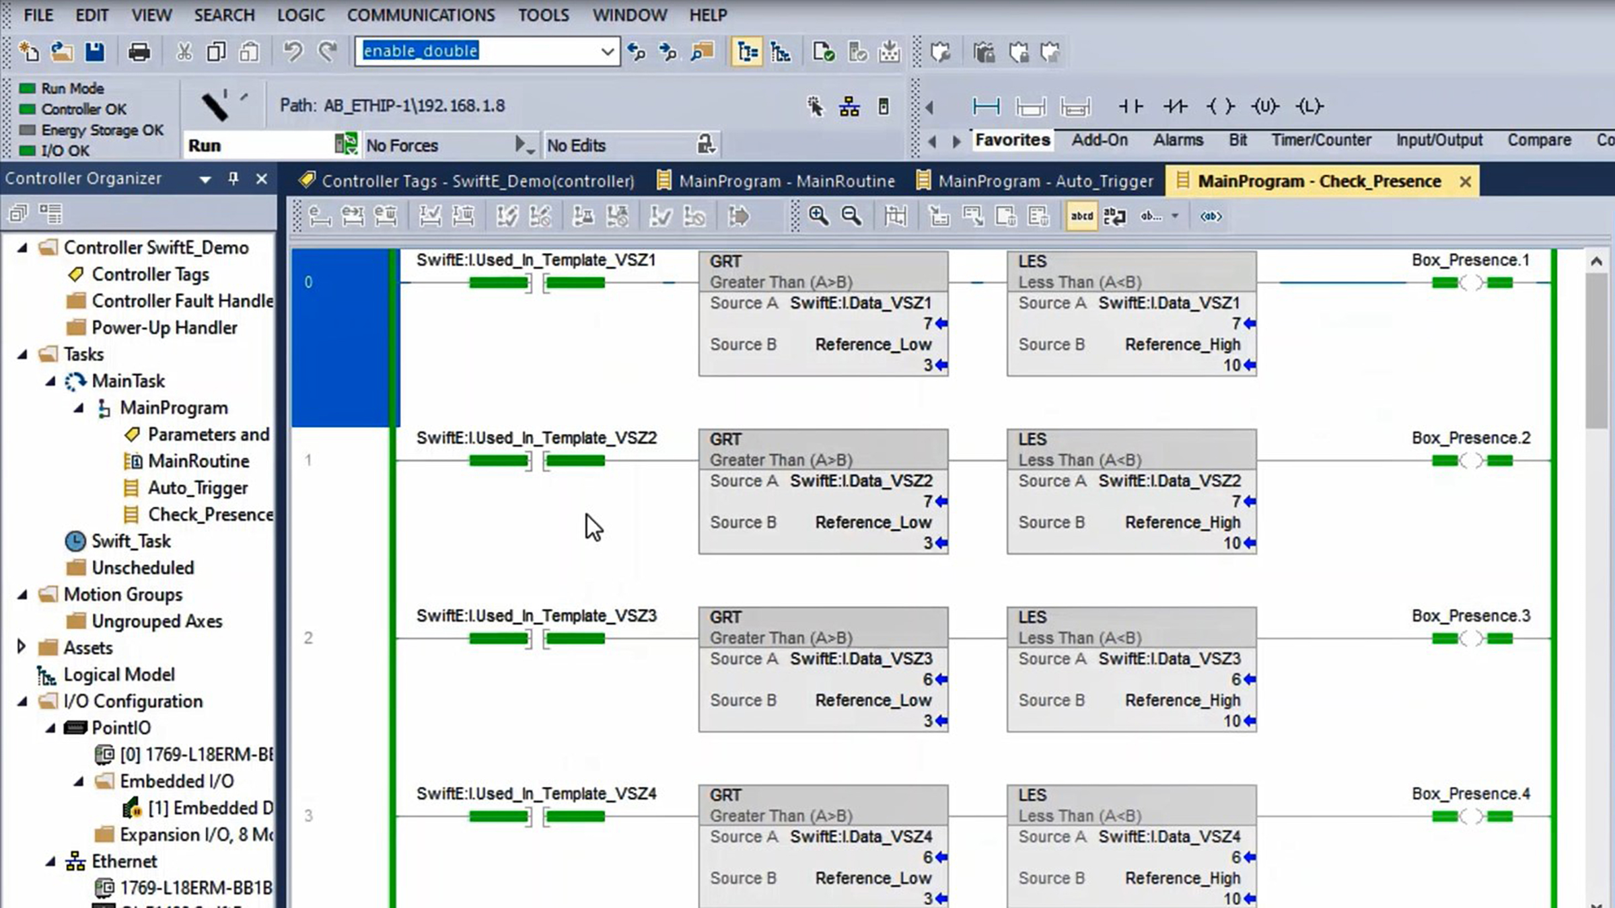The height and width of the screenshot is (908, 1615).
Task: Select the Timer/Counter instruction tab
Action: 1321,140
